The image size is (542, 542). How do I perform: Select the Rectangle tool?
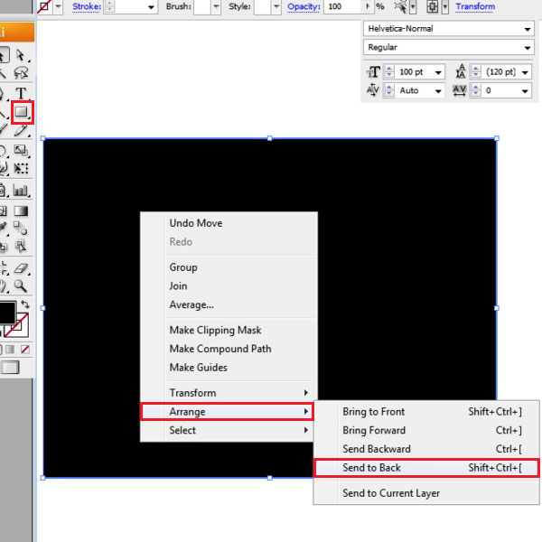point(22,112)
